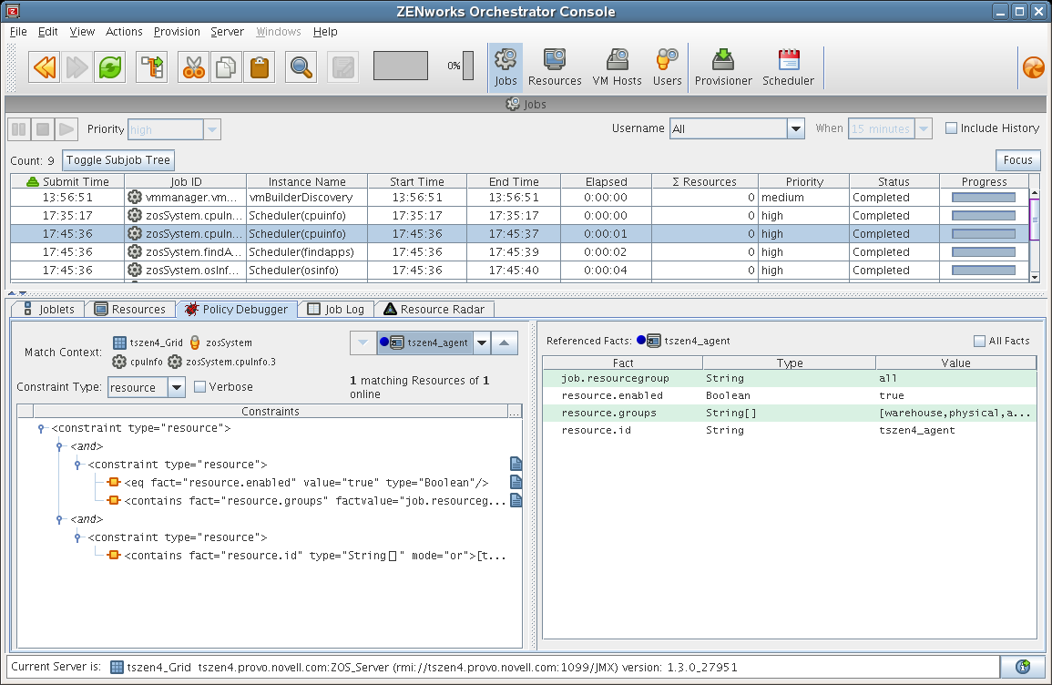
Task: Open the Users view
Action: point(667,67)
